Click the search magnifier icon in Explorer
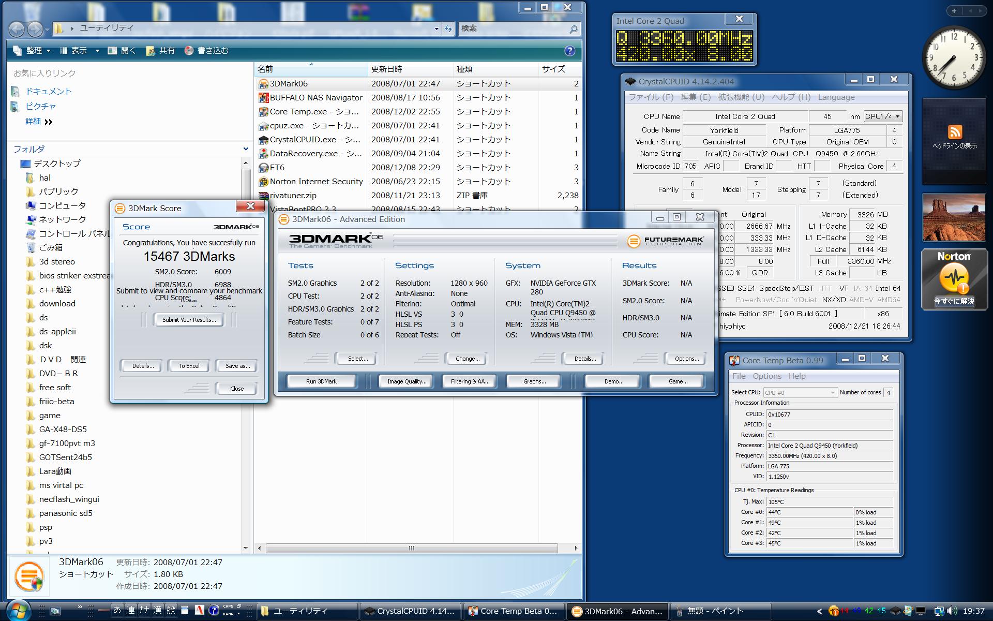The image size is (993, 621). 573,29
